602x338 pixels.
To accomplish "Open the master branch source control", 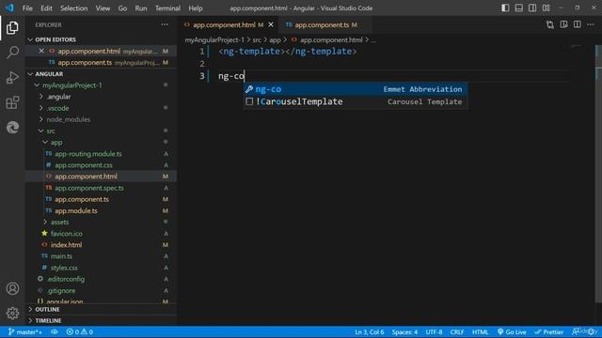I will (x=25, y=331).
